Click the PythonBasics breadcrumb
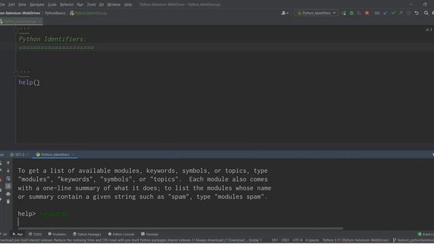This screenshot has width=434, height=244. [x=55, y=13]
